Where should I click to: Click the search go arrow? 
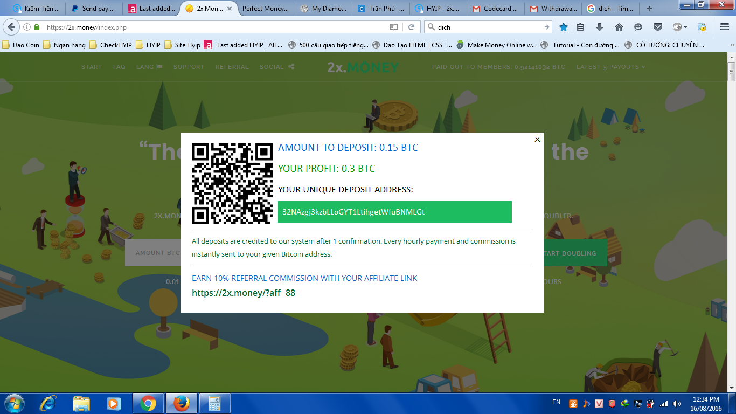547,27
